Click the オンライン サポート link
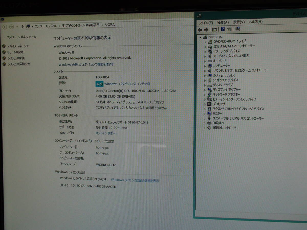 (107, 133)
